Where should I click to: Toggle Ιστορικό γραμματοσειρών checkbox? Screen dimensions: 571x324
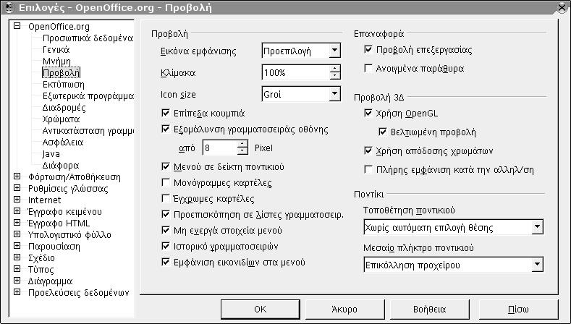click(x=166, y=247)
